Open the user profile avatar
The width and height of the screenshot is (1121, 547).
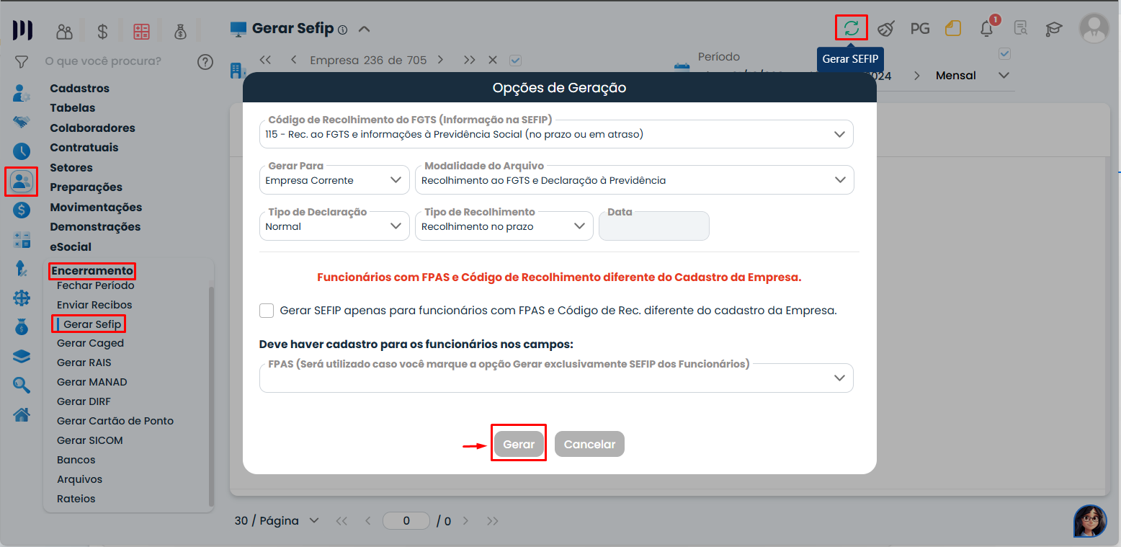click(1094, 28)
